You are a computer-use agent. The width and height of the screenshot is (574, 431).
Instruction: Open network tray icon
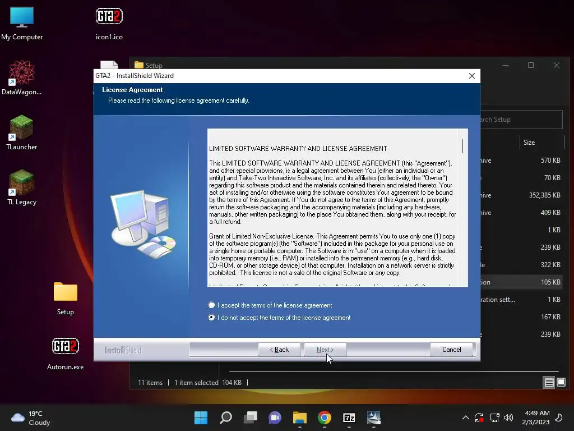click(494, 418)
